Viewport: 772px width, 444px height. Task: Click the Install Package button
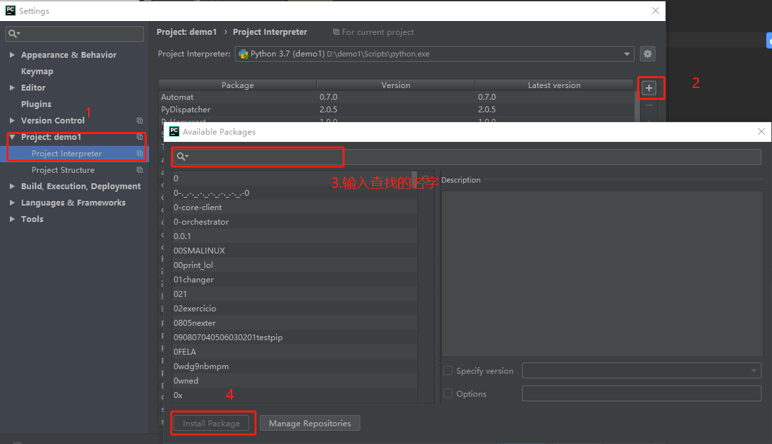click(x=211, y=424)
